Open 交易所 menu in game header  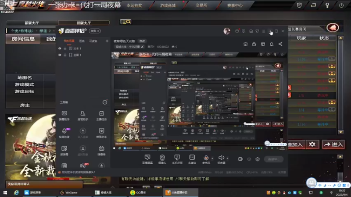pos(201,5)
